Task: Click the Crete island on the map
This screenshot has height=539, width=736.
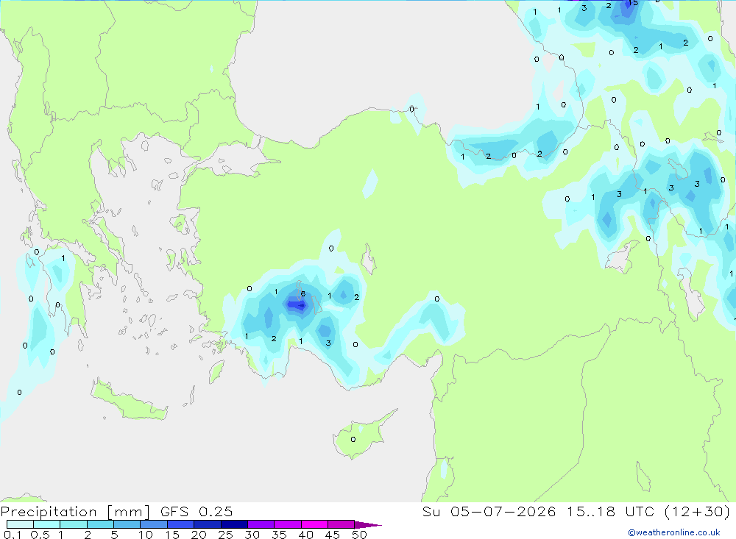Action: click(129, 401)
